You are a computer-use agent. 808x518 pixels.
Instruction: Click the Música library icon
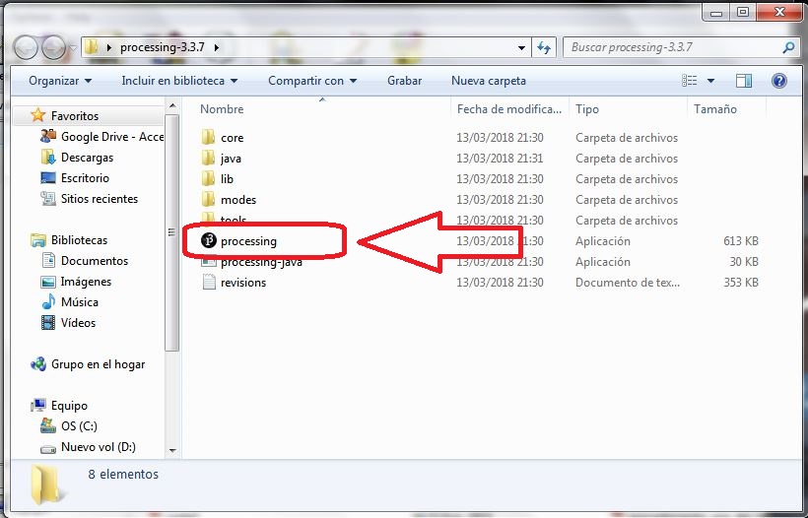(x=48, y=301)
